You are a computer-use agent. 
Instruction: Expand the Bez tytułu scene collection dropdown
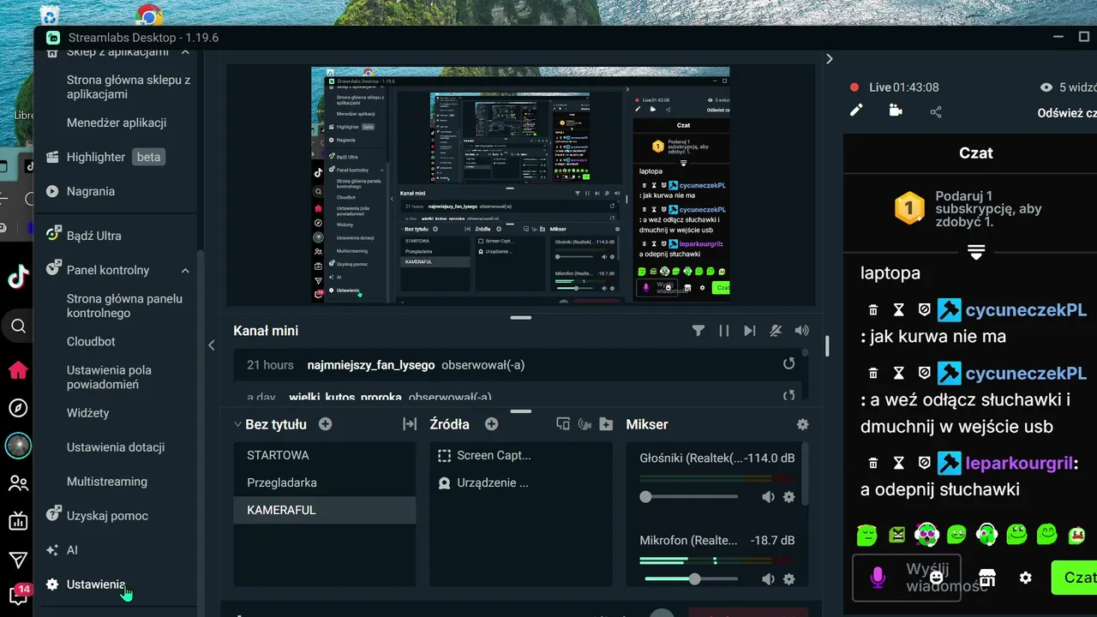coord(237,424)
